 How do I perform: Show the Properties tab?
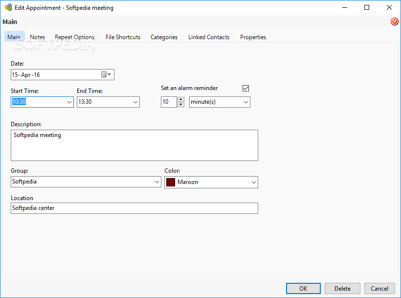click(253, 37)
